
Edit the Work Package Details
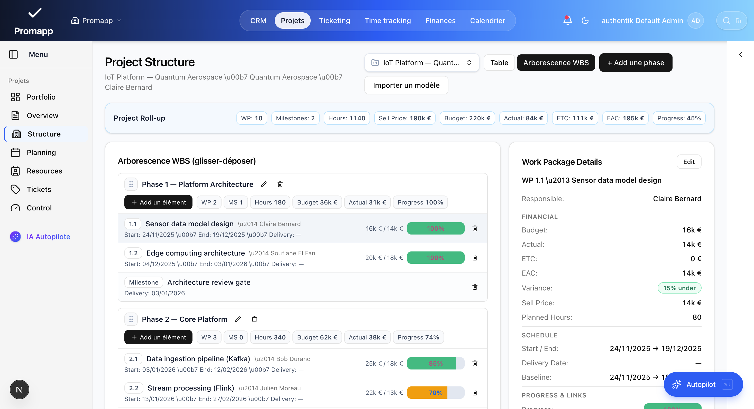tap(689, 162)
